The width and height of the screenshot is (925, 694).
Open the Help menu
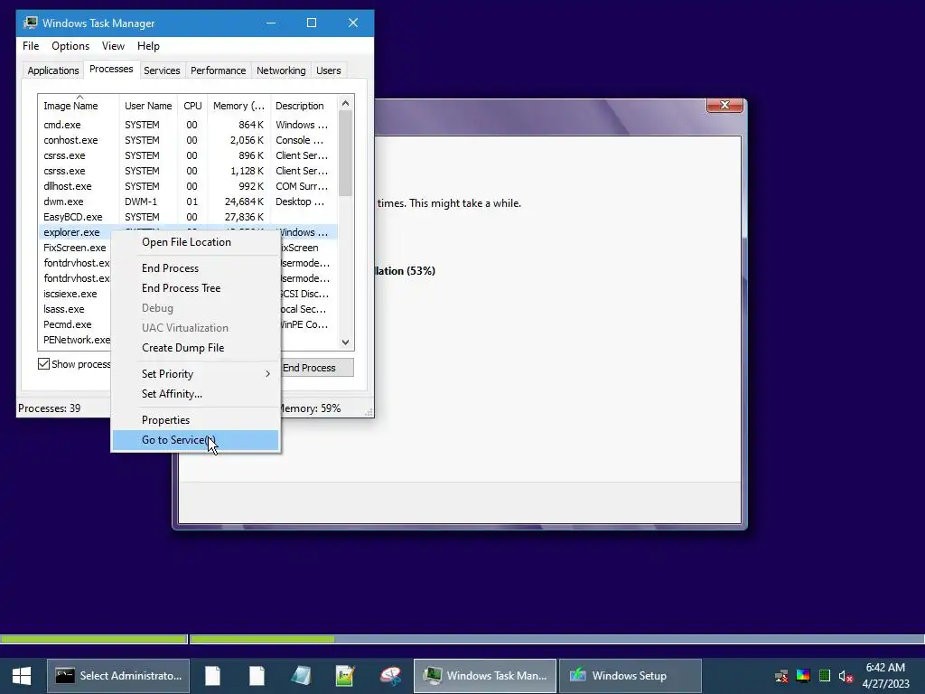click(148, 46)
